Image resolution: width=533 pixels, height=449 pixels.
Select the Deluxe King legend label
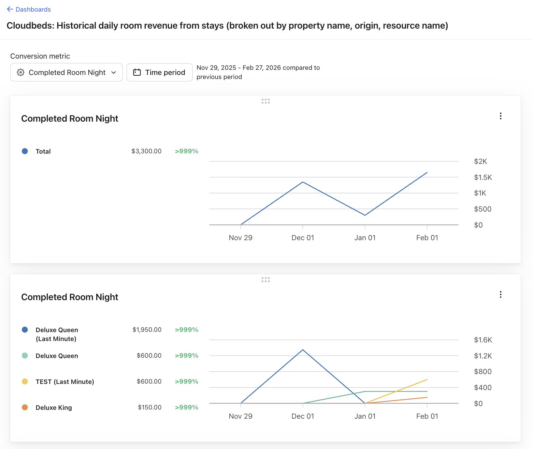(x=54, y=407)
